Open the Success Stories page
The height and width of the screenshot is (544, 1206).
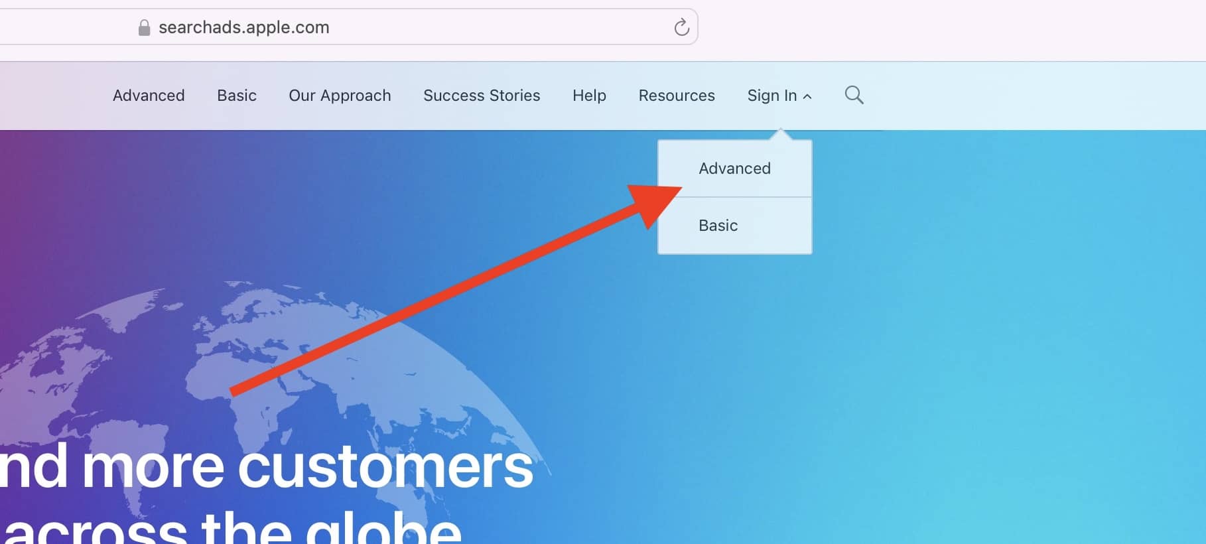click(x=482, y=96)
